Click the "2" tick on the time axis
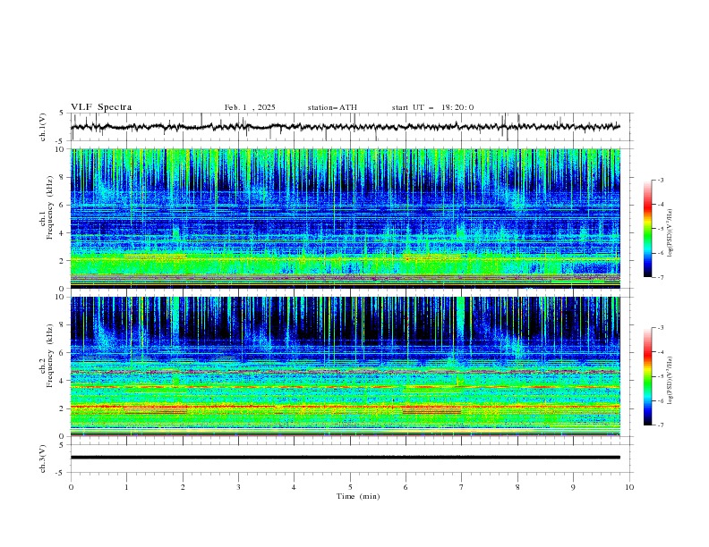This screenshot has height=547, width=709. (x=183, y=487)
